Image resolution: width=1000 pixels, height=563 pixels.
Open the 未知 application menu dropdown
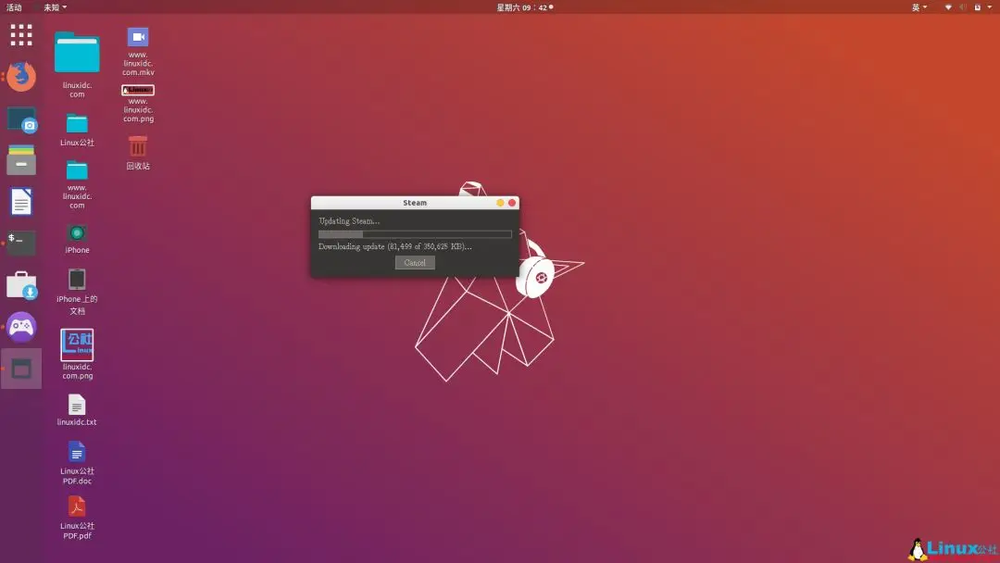point(55,7)
